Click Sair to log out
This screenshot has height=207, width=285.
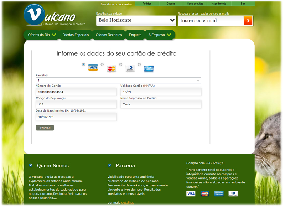point(243,4)
